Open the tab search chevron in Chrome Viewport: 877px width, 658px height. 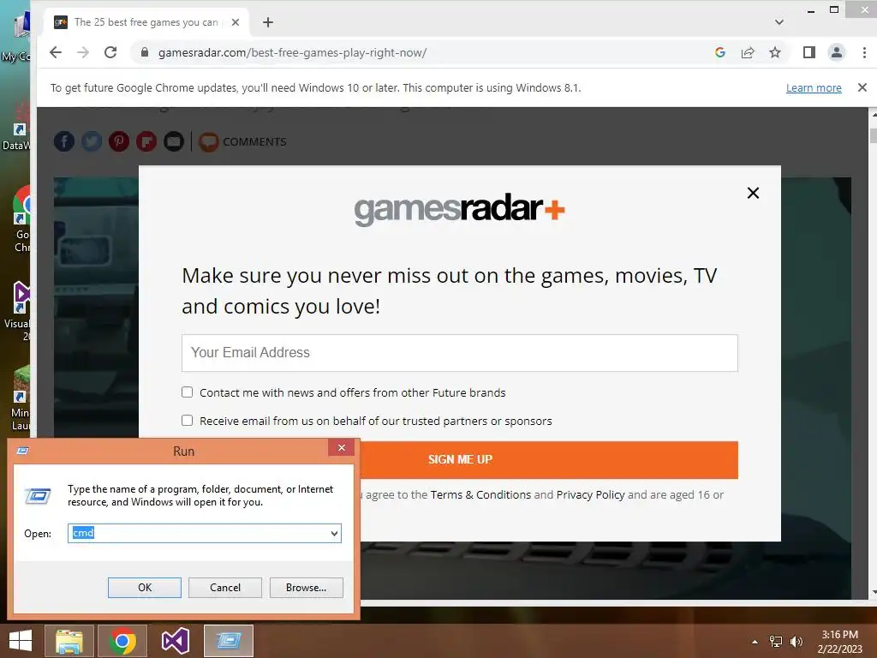[779, 22]
